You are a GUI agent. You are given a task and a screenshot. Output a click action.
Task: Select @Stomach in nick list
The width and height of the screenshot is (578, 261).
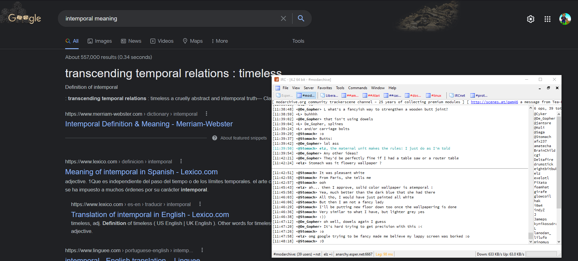tap(542, 137)
